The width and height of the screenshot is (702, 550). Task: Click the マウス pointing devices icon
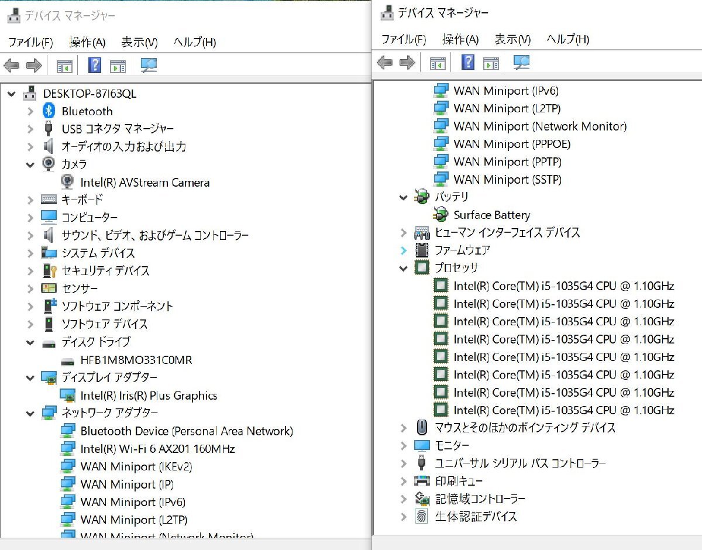click(422, 428)
